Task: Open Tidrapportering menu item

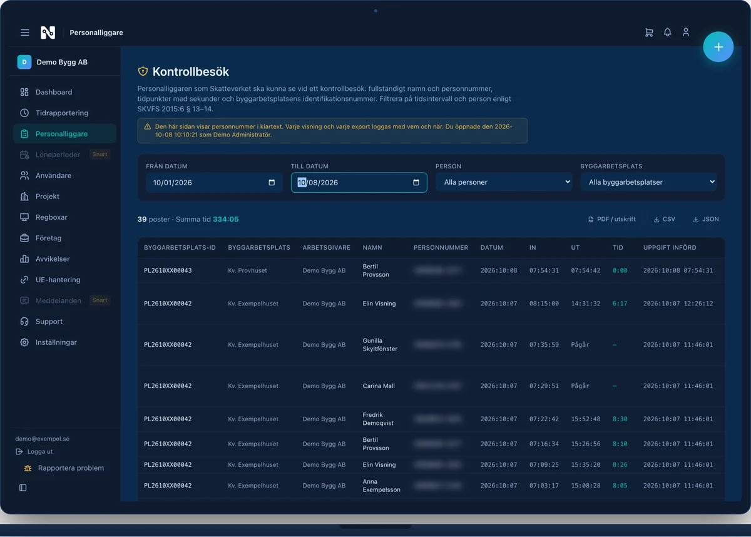Action: (64, 113)
